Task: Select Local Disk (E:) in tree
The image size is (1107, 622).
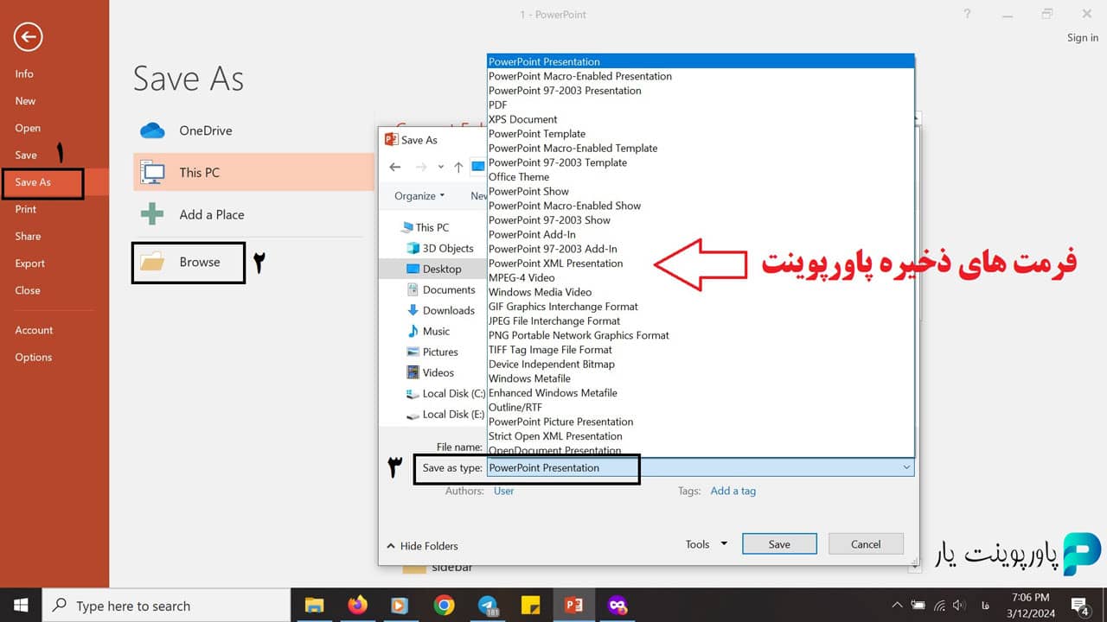Action: (445, 414)
